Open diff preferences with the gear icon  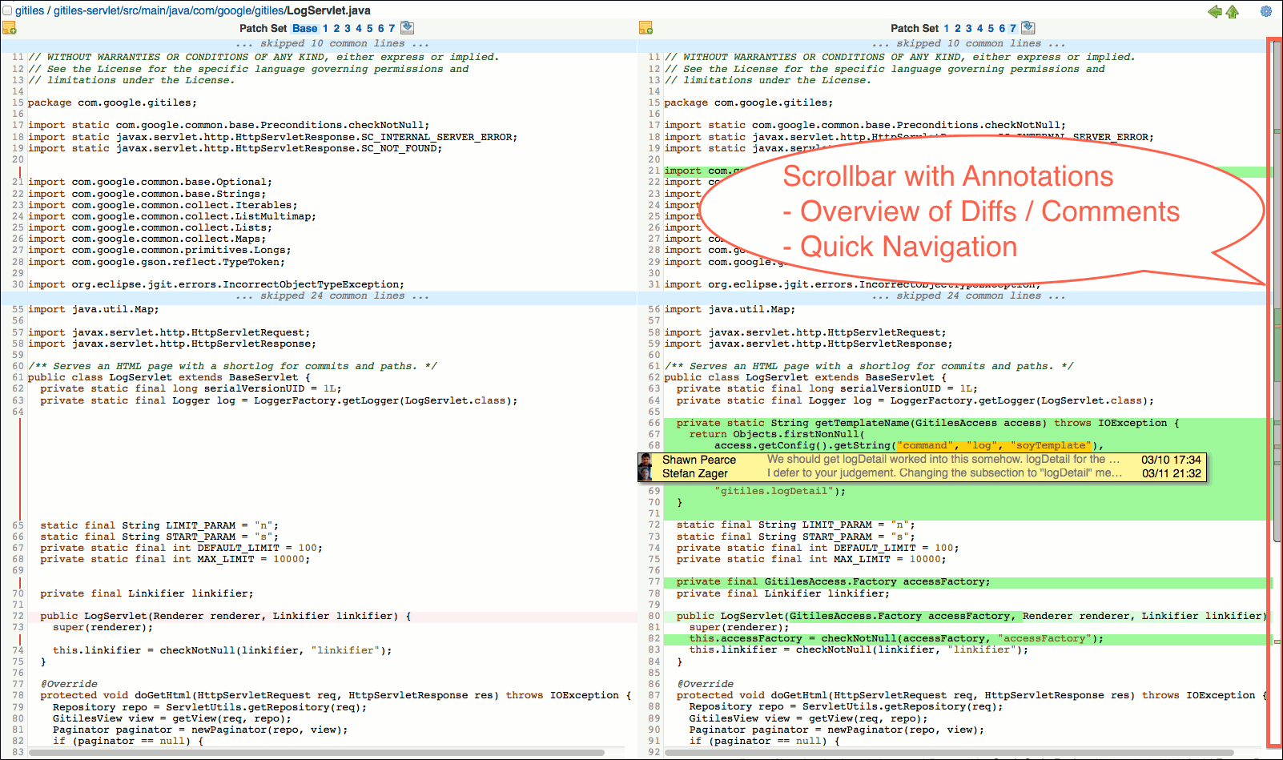pos(1266,12)
